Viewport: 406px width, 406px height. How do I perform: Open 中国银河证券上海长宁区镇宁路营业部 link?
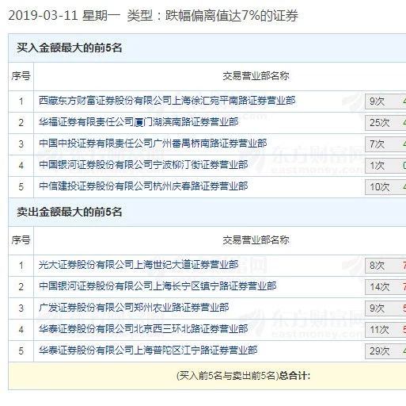[x=157, y=286]
